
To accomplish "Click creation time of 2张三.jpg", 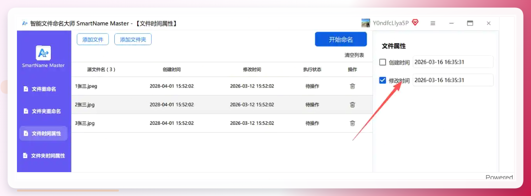I will tap(172, 104).
